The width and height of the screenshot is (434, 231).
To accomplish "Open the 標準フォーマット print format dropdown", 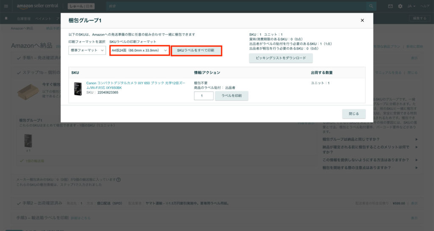I will coord(87,50).
